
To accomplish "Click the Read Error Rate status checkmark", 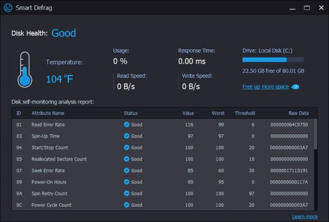I will point(127,124).
